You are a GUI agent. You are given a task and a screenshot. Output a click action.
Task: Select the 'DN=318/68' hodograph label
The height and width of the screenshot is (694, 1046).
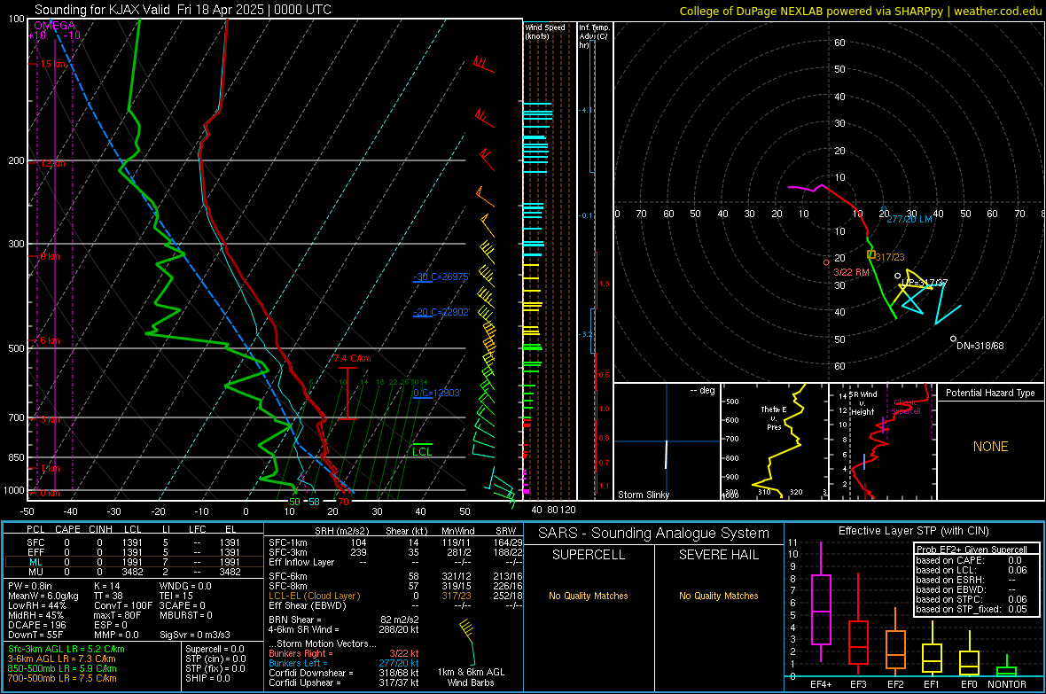(x=980, y=346)
